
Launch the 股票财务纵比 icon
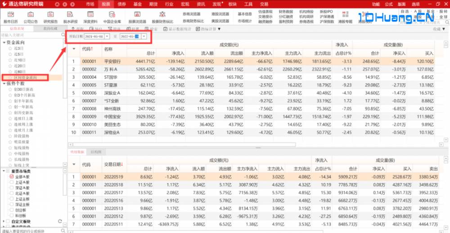(162, 14)
